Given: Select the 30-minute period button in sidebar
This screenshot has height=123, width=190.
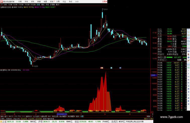Looking at the screenshot, I should [188, 80].
